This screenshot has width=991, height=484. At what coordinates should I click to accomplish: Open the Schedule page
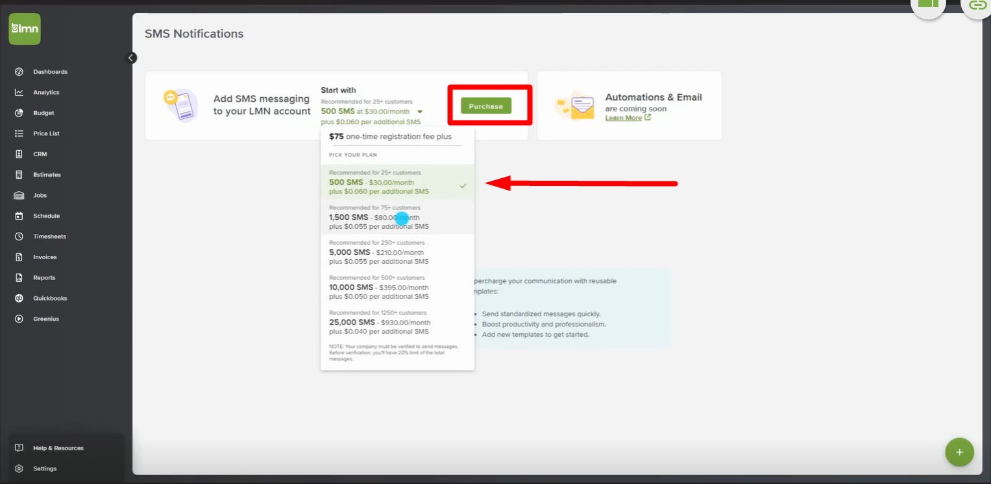[46, 216]
